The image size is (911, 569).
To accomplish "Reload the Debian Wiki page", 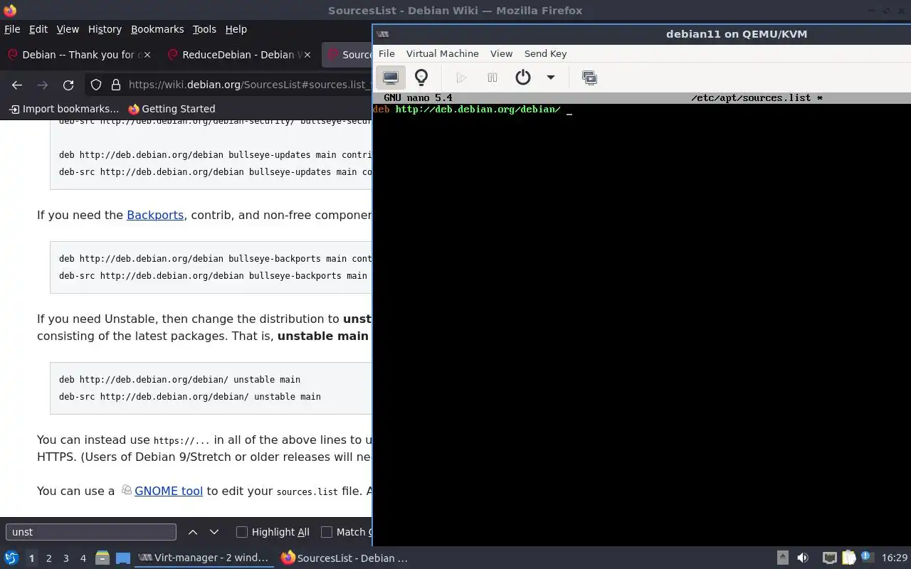I will [x=68, y=85].
